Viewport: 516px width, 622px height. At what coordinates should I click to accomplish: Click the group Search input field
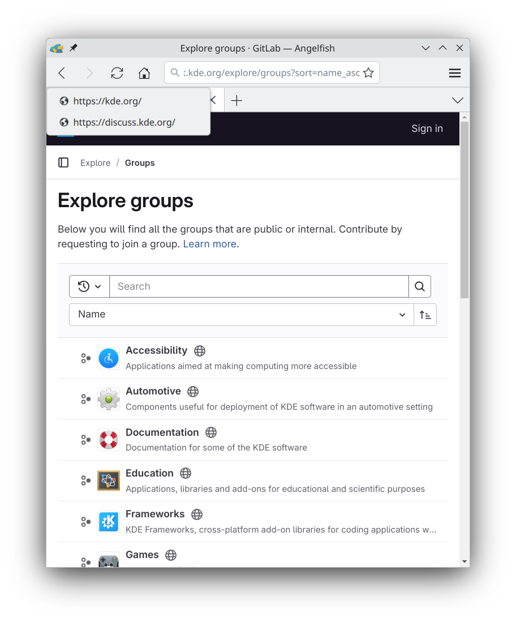259,286
